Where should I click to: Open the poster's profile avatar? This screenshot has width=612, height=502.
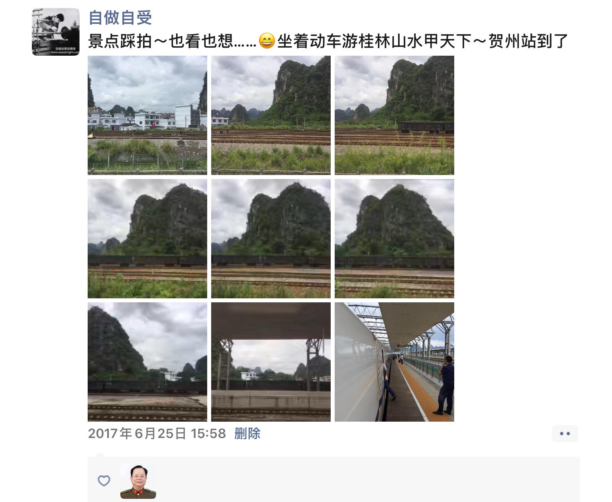(x=56, y=32)
